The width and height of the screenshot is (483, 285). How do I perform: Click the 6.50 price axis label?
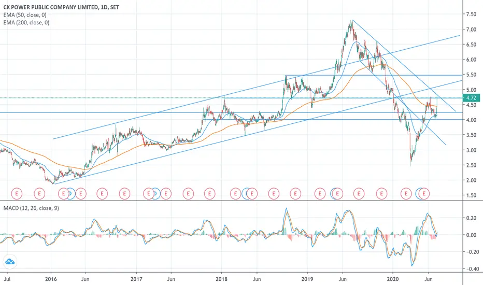(471, 45)
